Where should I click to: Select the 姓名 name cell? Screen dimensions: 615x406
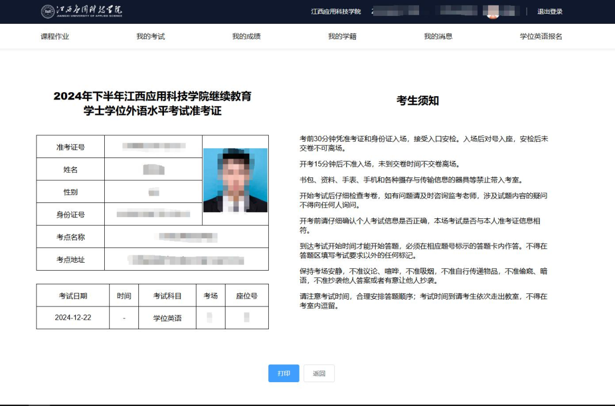click(153, 169)
